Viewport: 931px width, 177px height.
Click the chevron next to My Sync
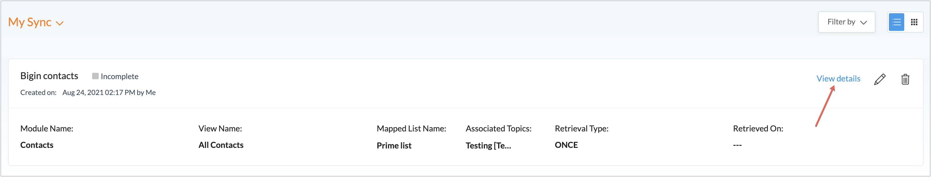60,24
